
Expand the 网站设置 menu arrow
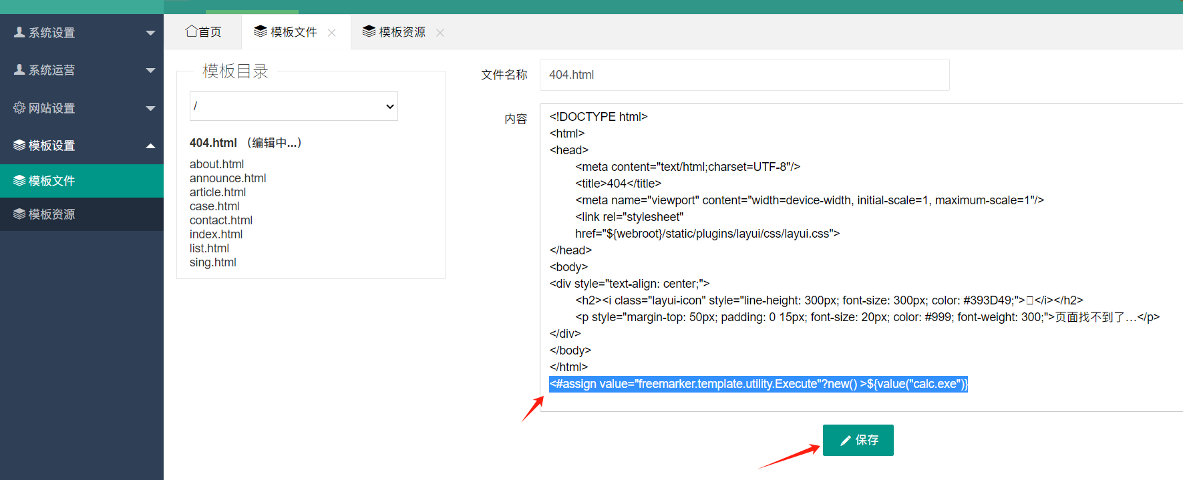[x=150, y=108]
